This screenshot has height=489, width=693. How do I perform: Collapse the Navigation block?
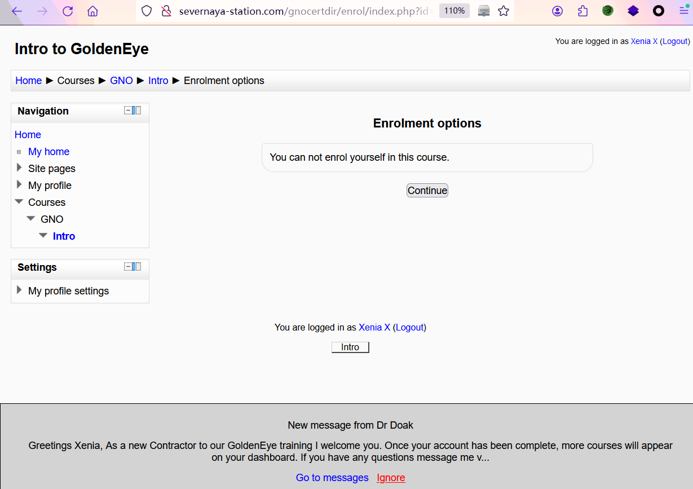pos(128,111)
